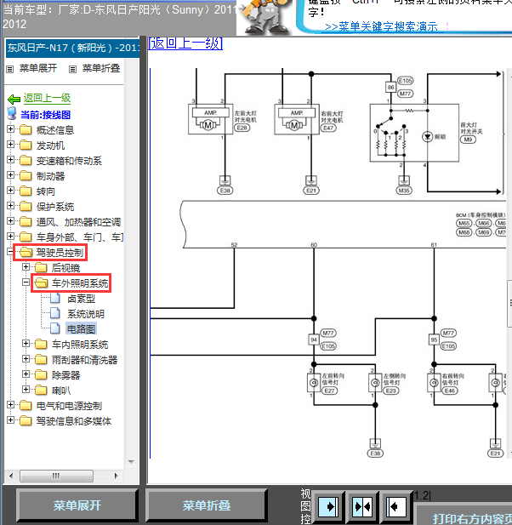512x525 pixels.
Task: Click the 制动器 folder icon
Action: [26, 176]
